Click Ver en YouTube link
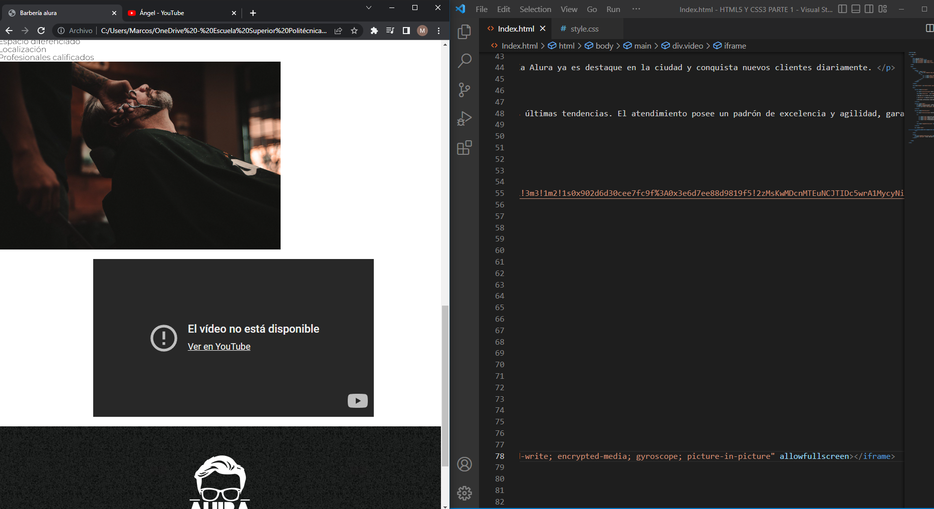 [219, 347]
